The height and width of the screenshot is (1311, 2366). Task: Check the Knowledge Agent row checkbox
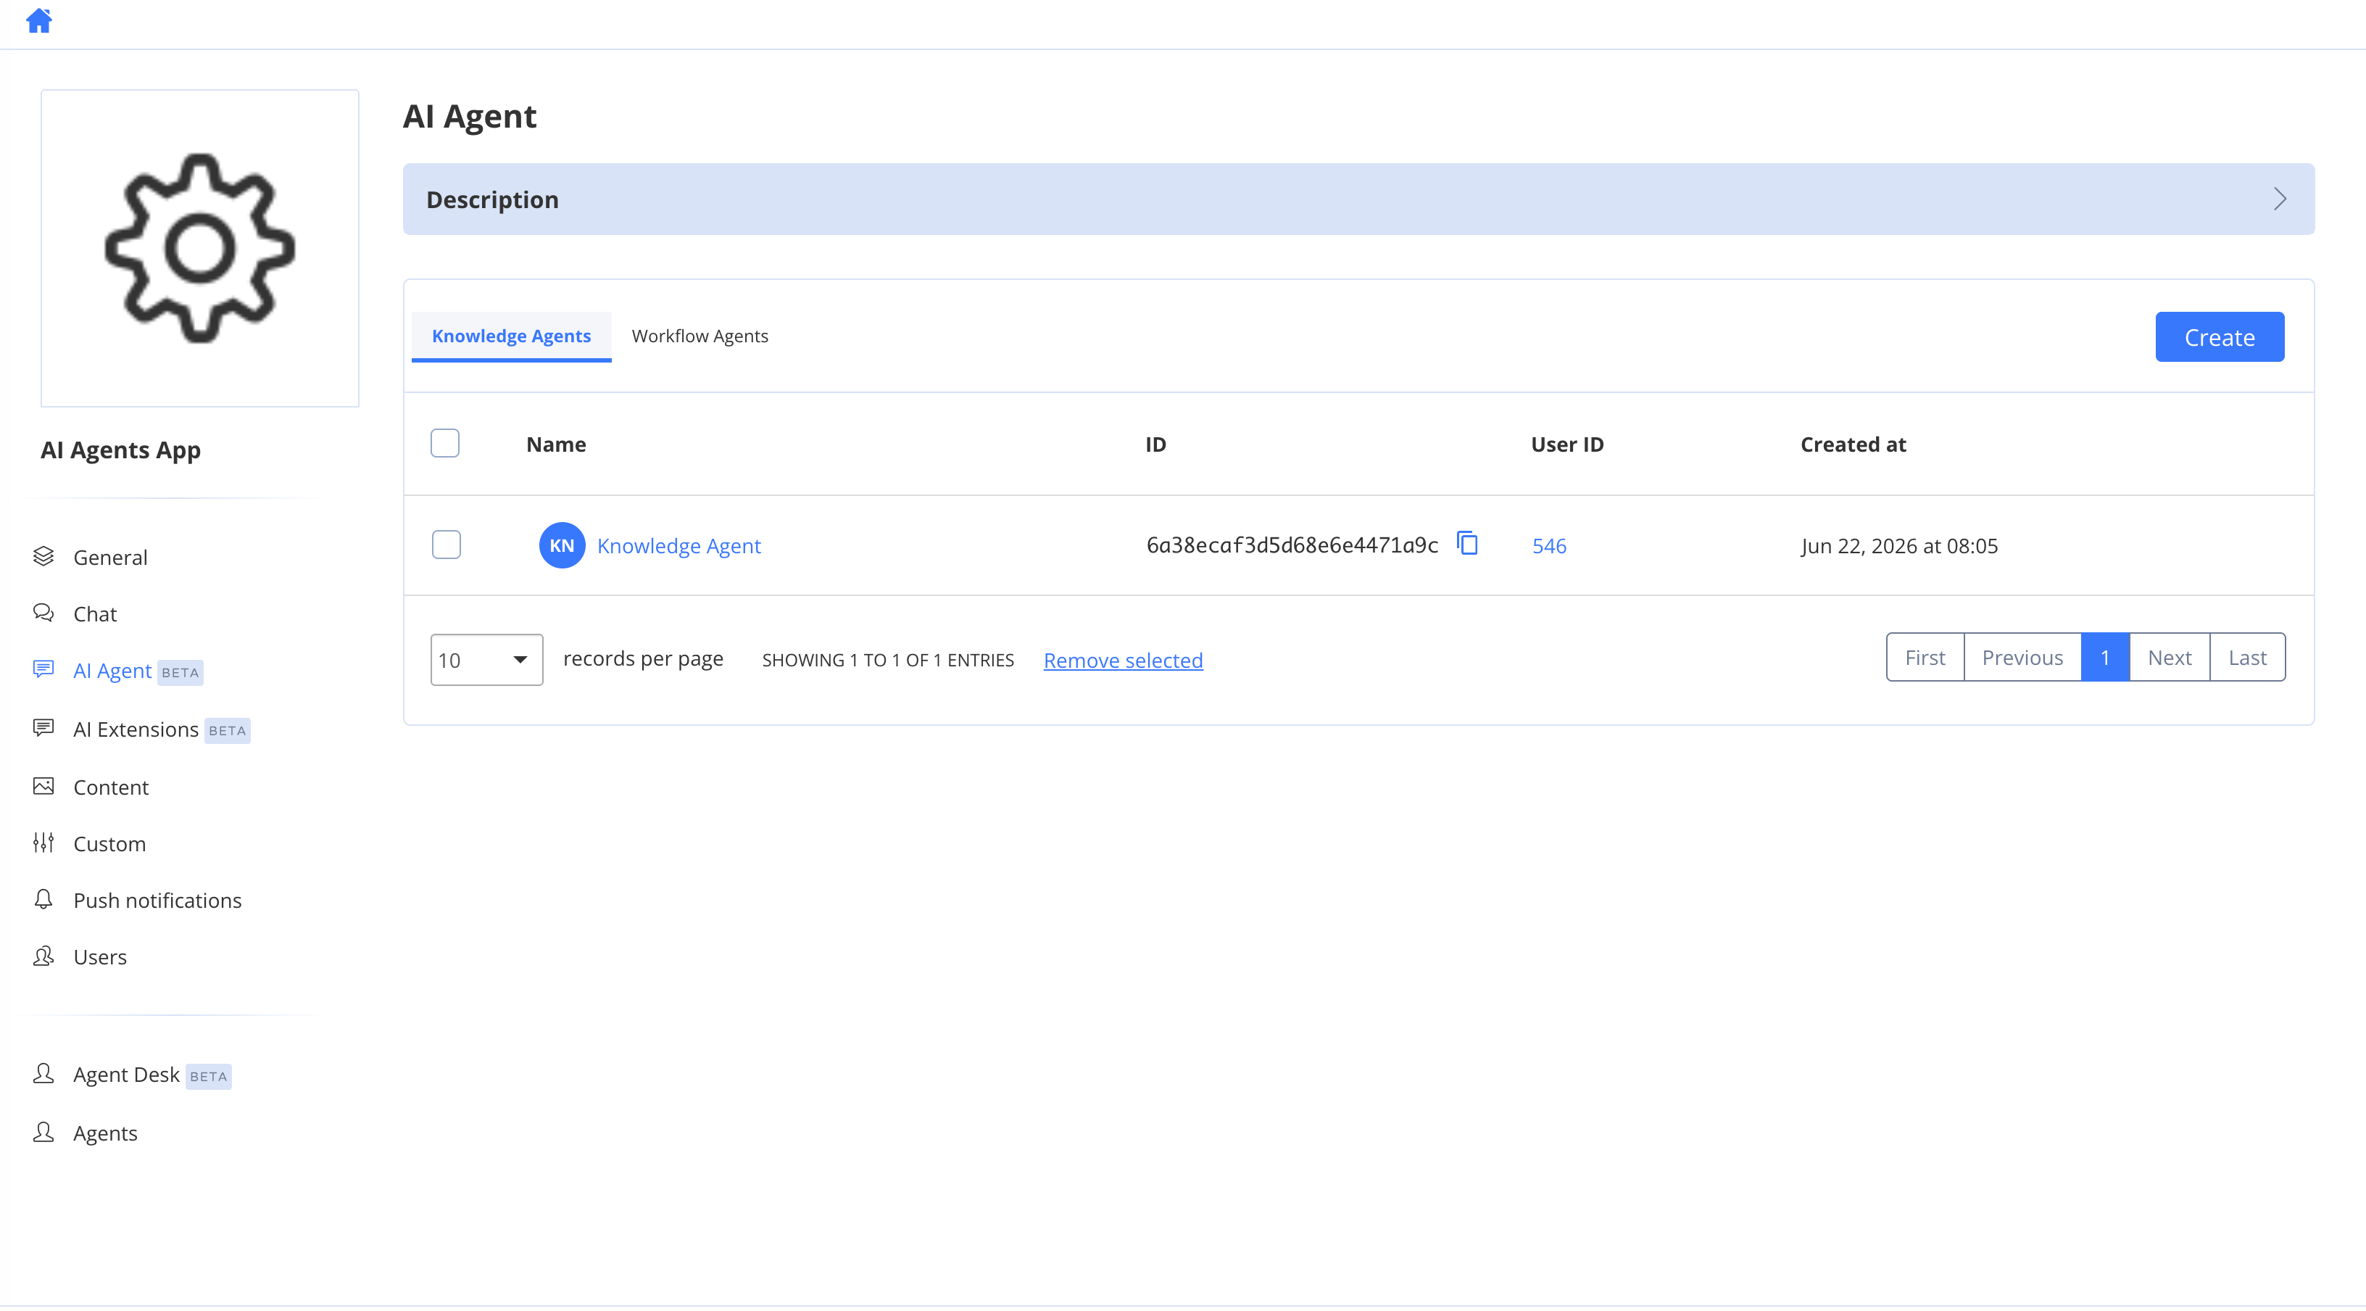click(x=447, y=545)
